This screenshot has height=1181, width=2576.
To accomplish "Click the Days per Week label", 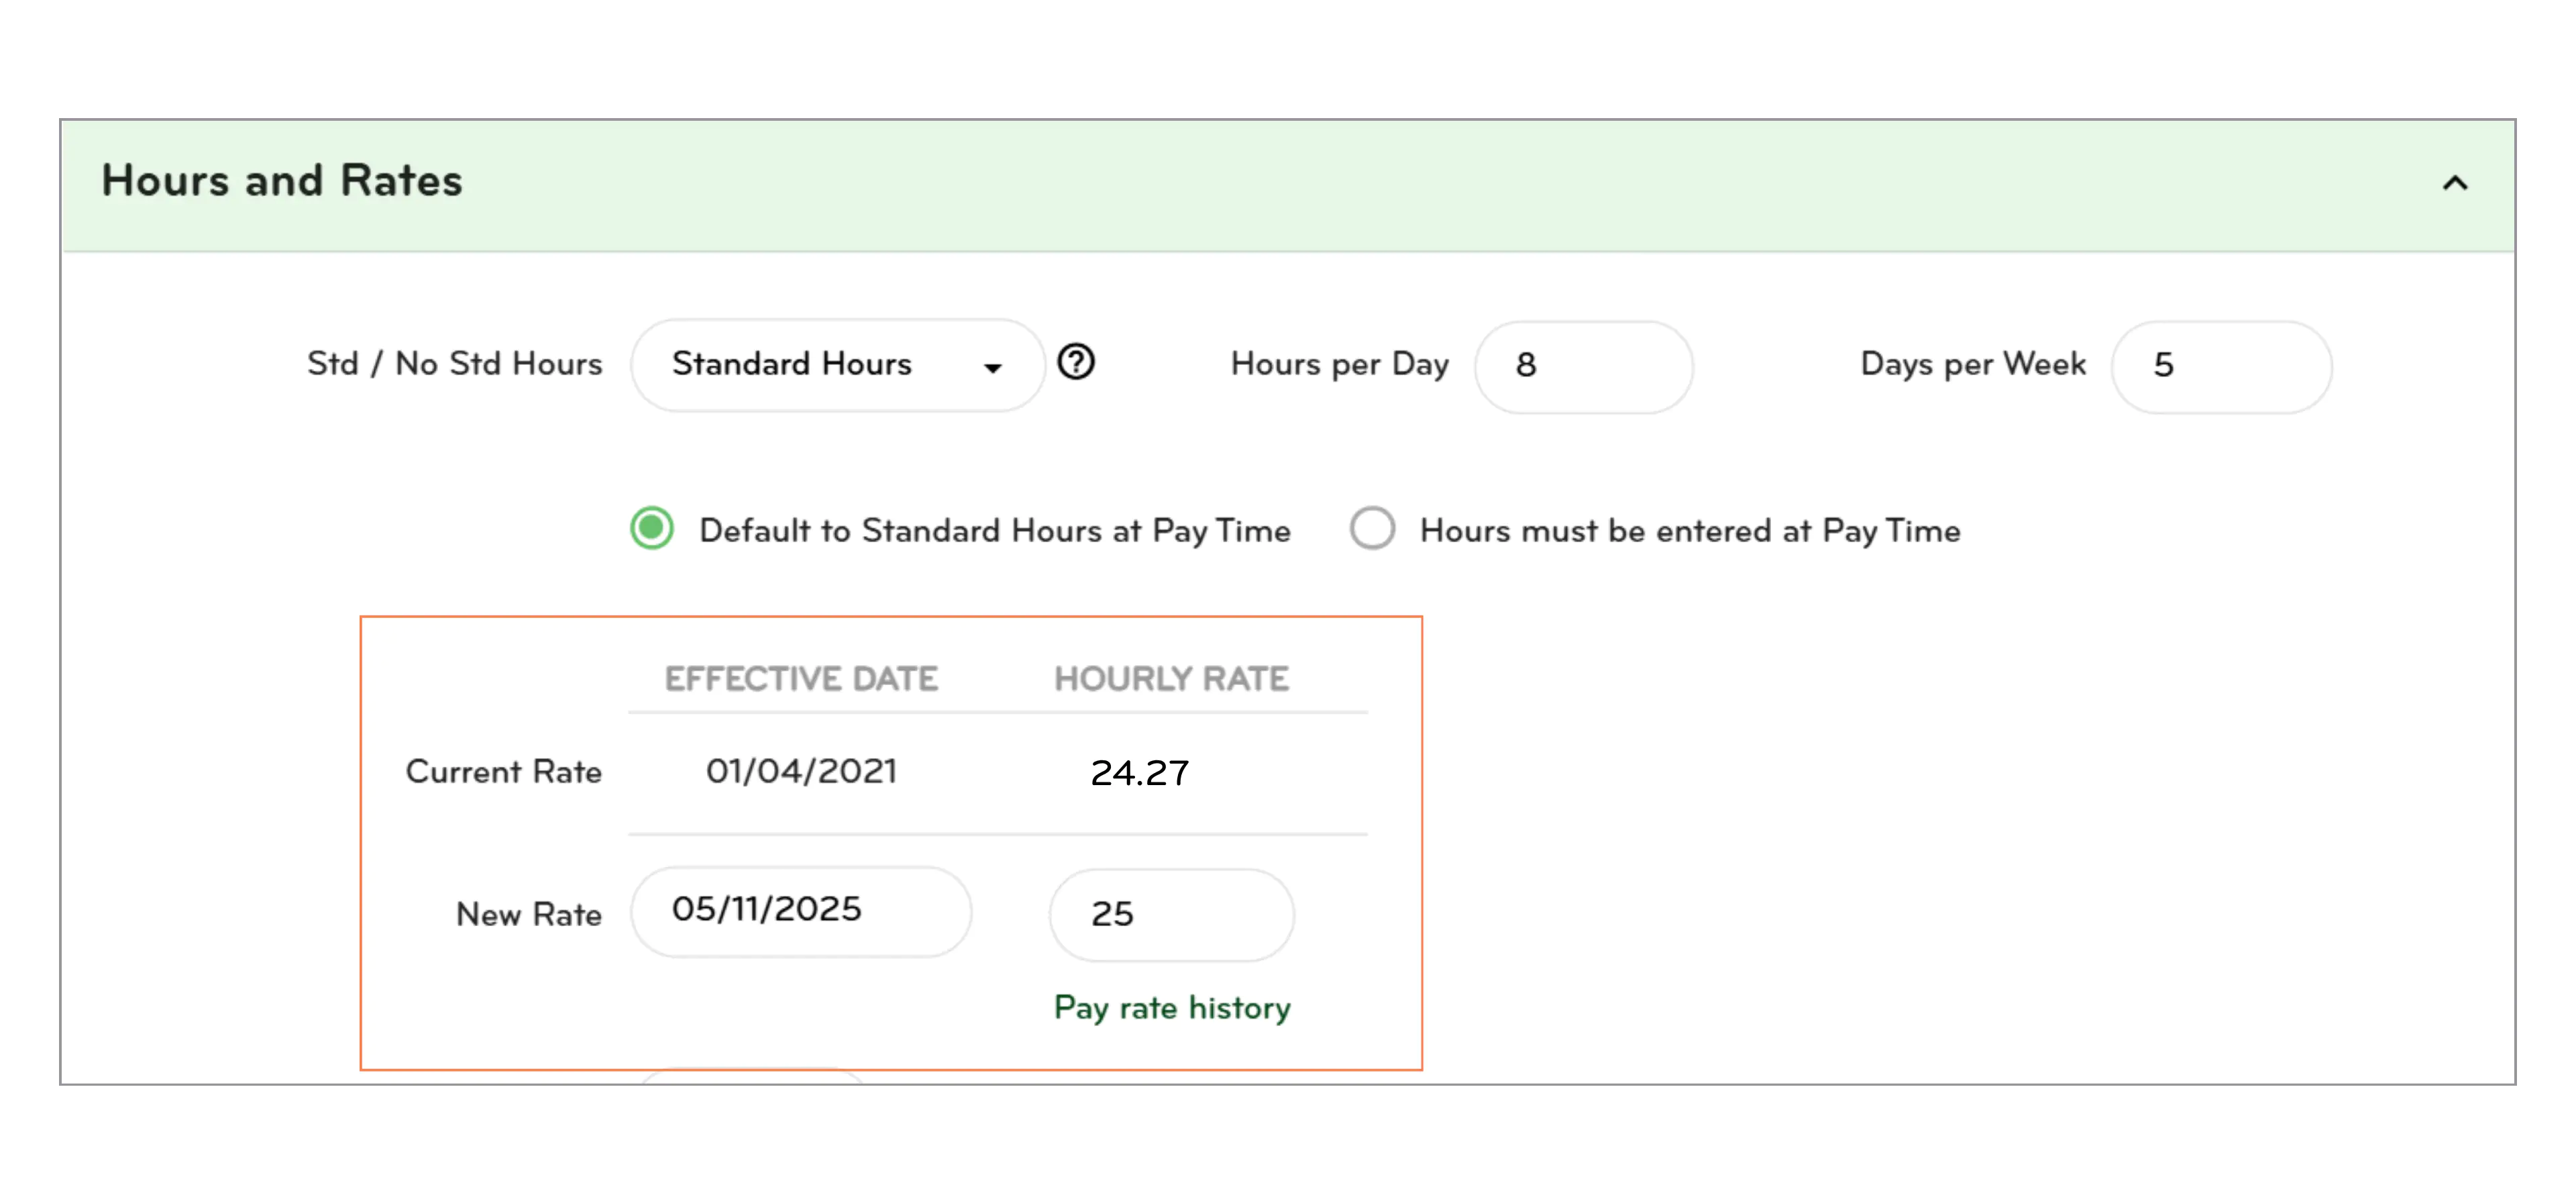I will click(1973, 365).
